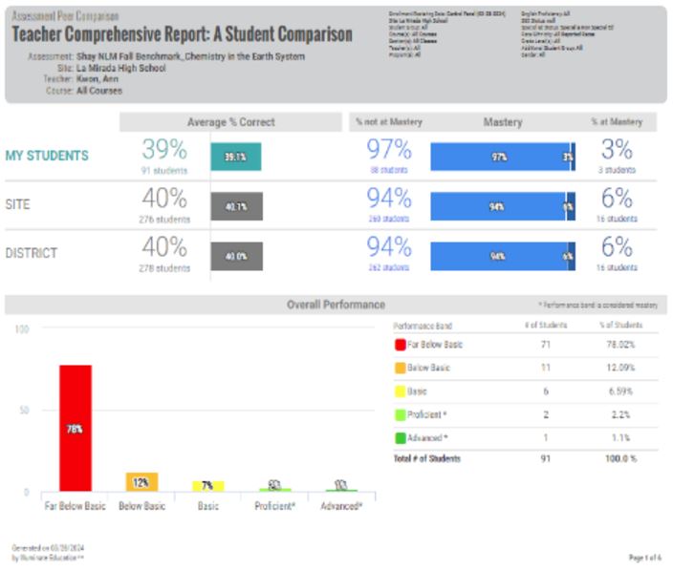
Task: Click the gray Site 40.1% bar
Action: 236,205
